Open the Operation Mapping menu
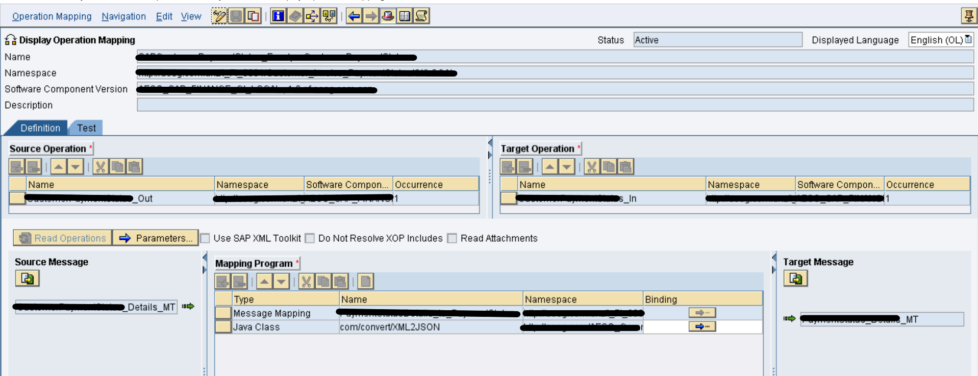 click(x=52, y=16)
